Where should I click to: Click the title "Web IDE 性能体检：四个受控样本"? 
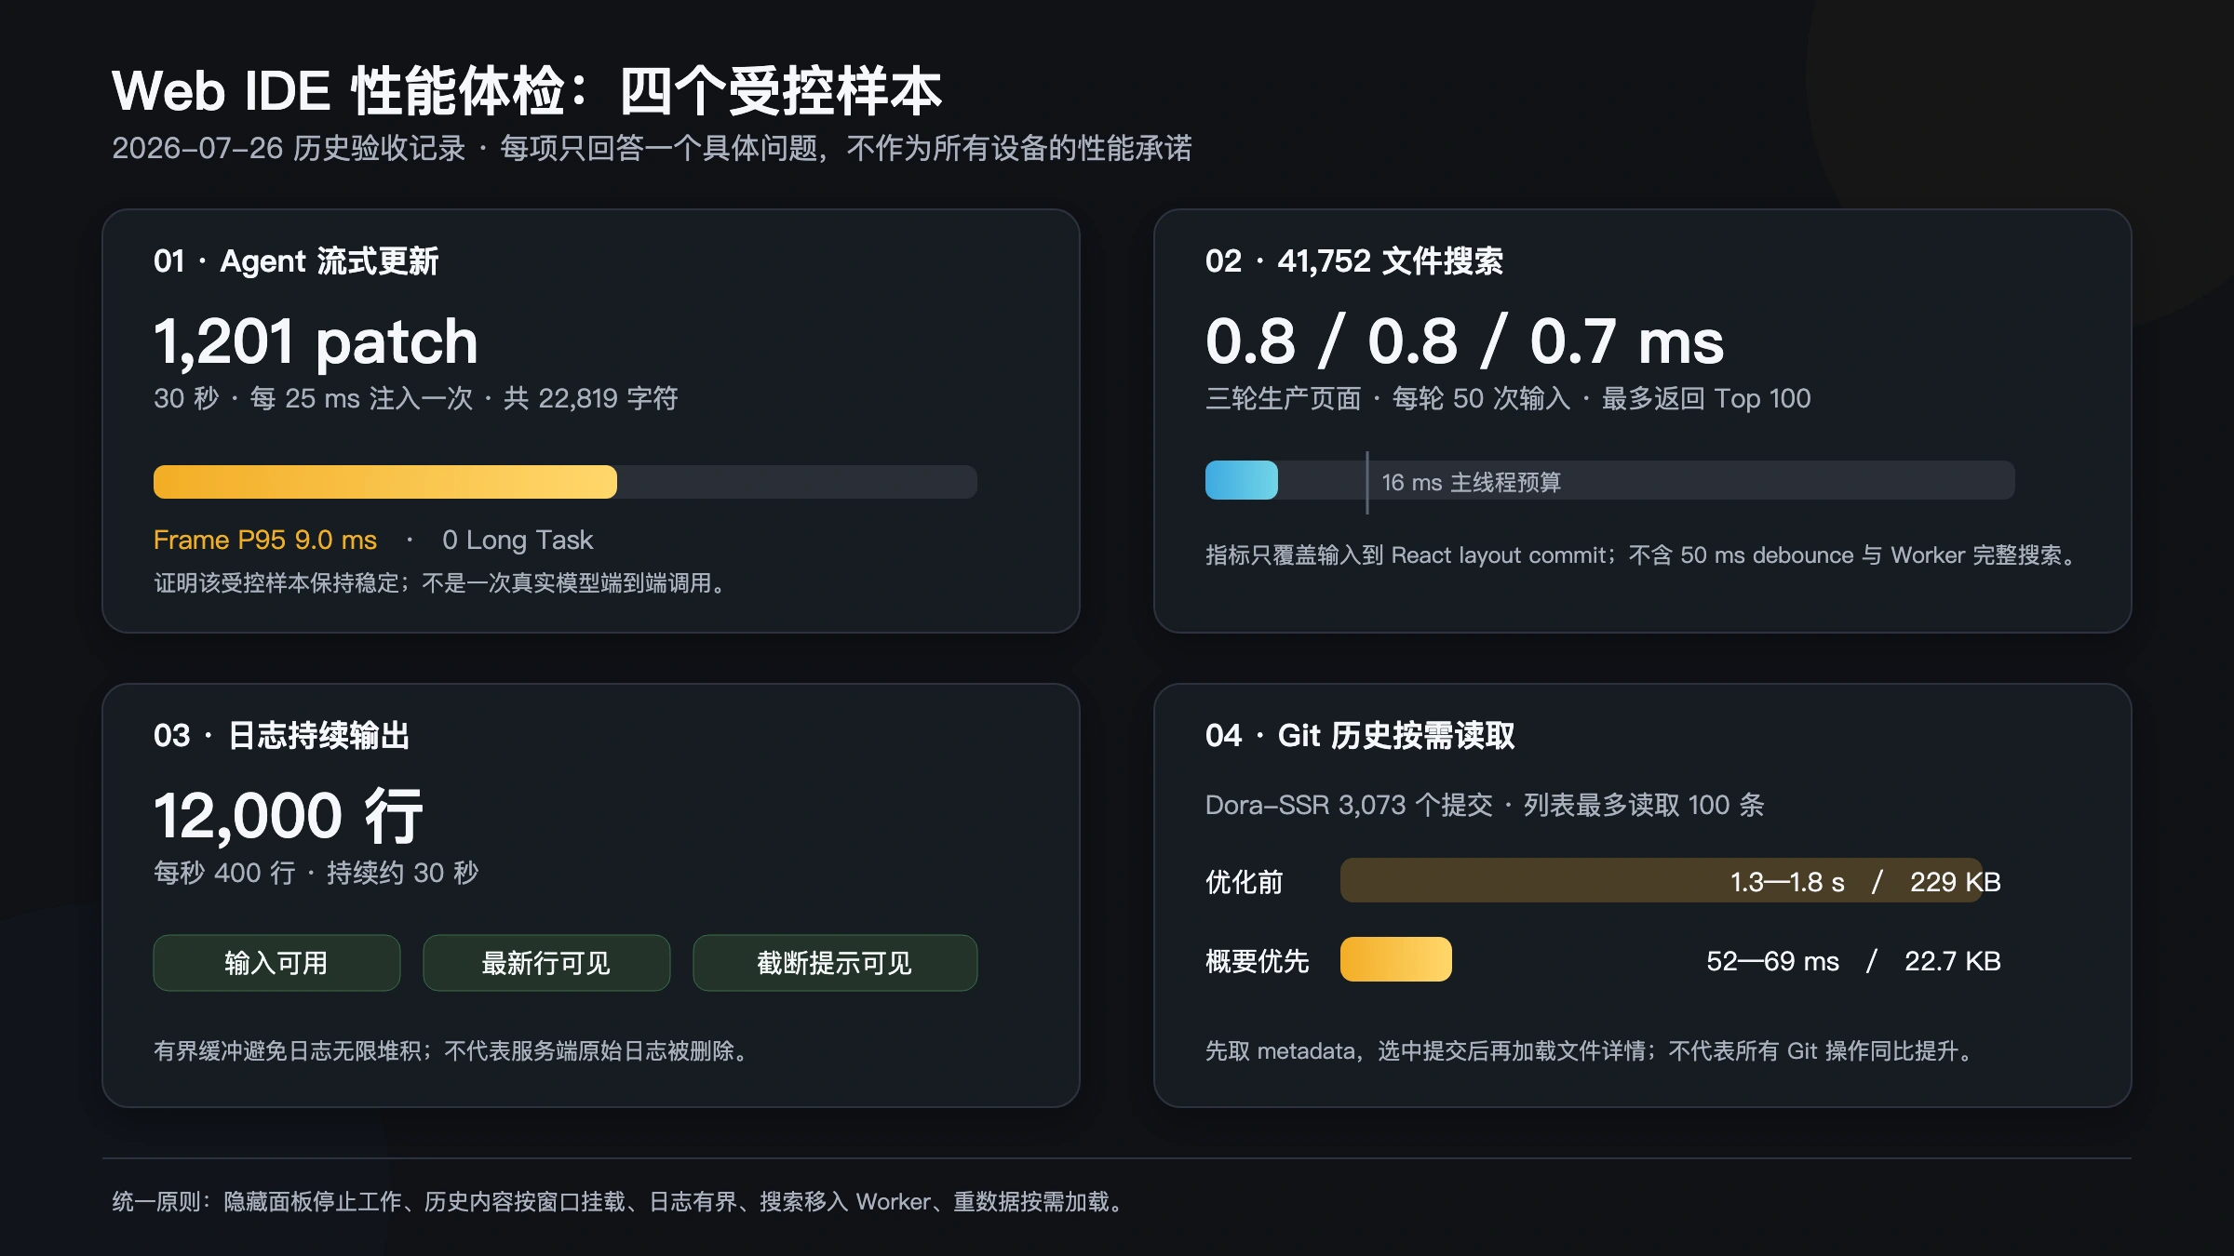pyautogui.click(x=527, y=91)
